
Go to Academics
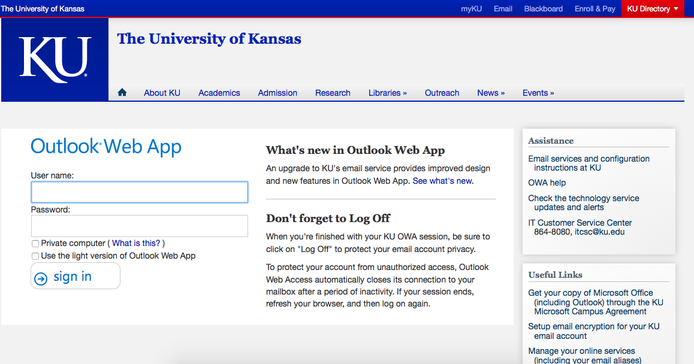pyautogui.click(x=219, y=93)
